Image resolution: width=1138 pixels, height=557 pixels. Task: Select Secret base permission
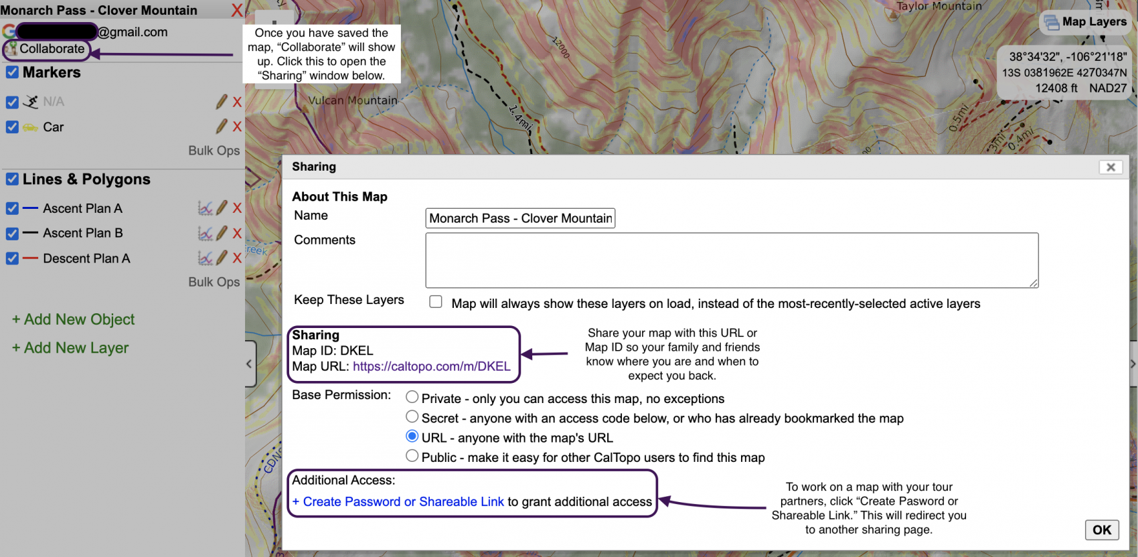(x=412, y=416)
